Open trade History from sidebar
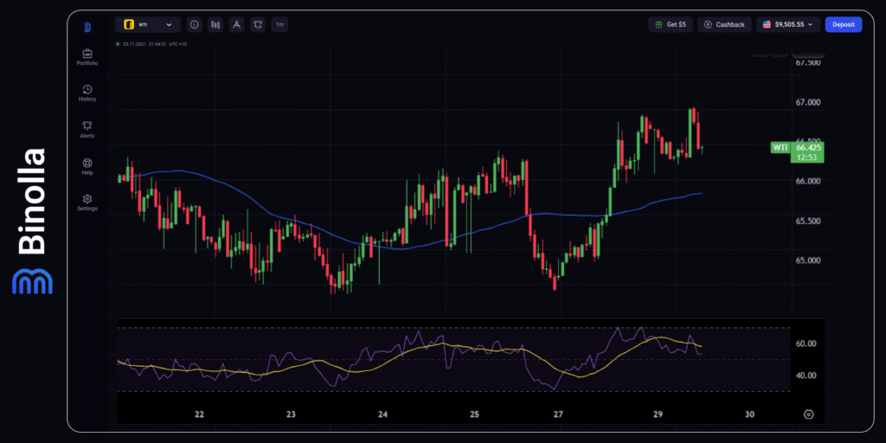Viewport: 886px width, 443px height. [87, 93]
